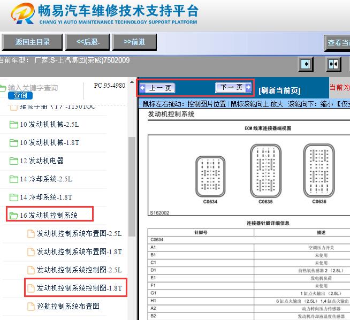Click the C0635 connector diagram
This screenshot has width=350, height=320.
pyautogui.click(x=265, y=171)
